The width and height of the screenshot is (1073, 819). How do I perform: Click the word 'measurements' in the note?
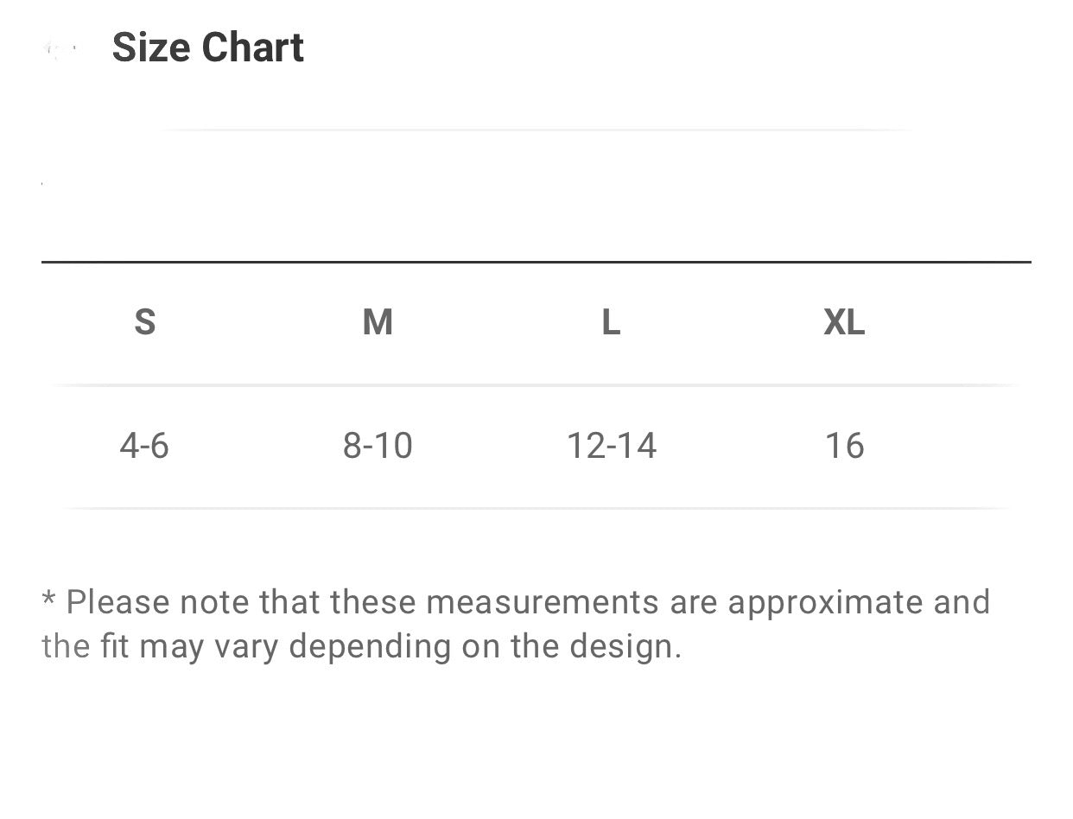(x=543, y=602)
